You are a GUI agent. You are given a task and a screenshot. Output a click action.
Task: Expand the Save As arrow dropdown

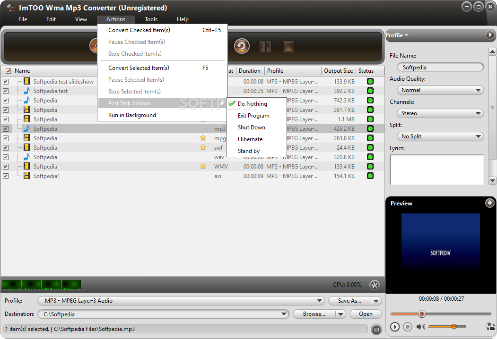(x=376, y=301)
